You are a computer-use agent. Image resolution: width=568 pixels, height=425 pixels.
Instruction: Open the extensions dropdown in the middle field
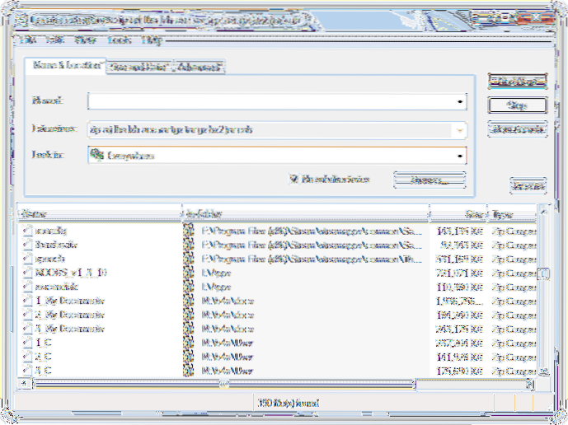459,129
